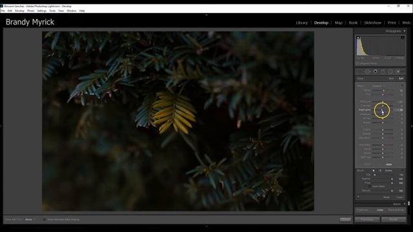Screen dimensions: 413x232
Task: Open the Effect preset Custom dropdown
Action: (378, 86)
